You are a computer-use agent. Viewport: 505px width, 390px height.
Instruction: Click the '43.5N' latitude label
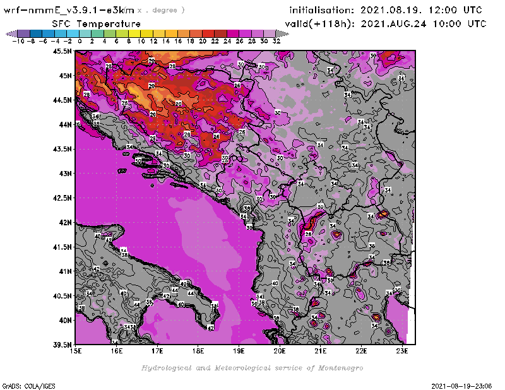tap(62, 149)
